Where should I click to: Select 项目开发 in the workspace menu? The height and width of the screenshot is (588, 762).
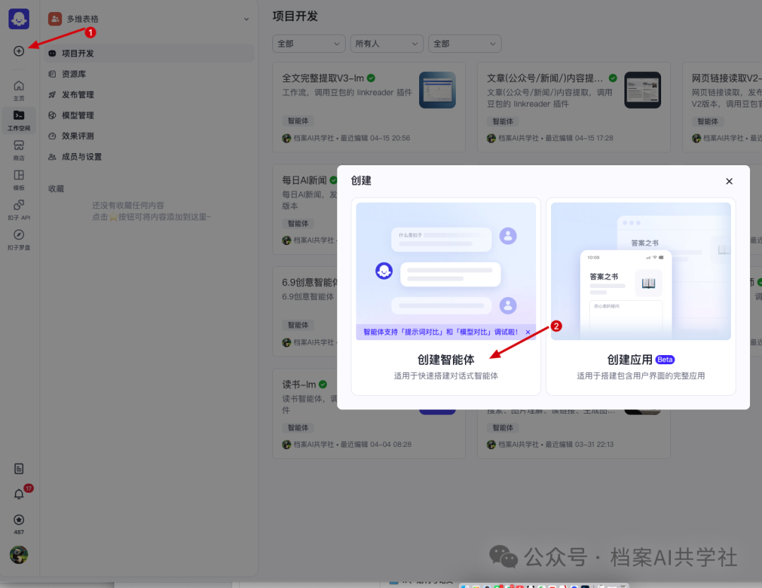point(149,54)
